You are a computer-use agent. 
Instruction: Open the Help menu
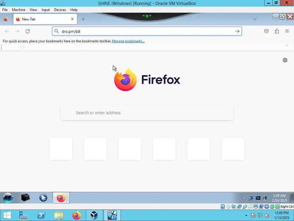pos(74,9)
